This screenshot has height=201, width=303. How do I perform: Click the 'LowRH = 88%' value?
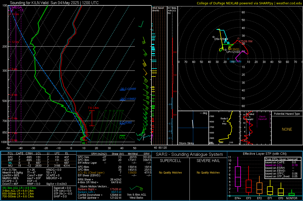click(x=11, y=175)
